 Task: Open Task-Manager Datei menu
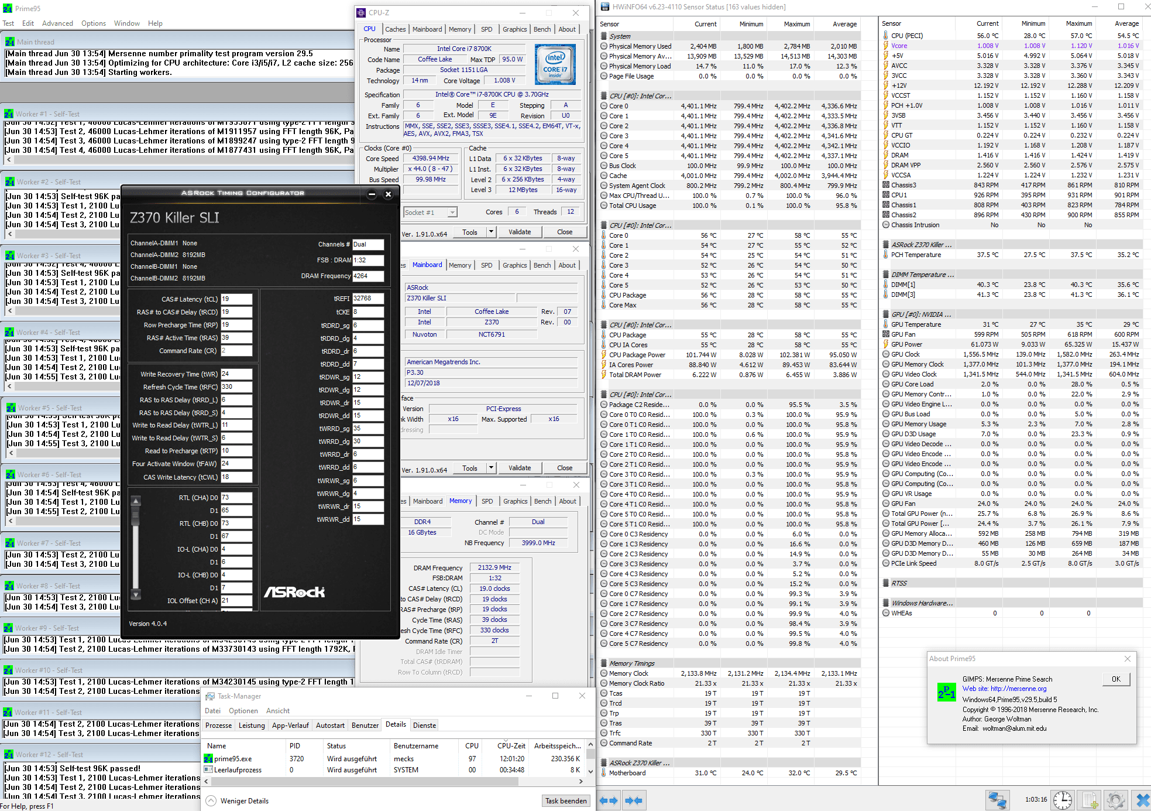pyautogui.click(x=213, y=711)
